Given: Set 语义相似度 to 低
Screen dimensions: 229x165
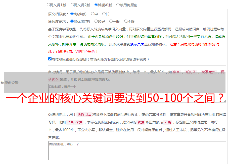Looking at the screenshot, I should coord(104,14).
